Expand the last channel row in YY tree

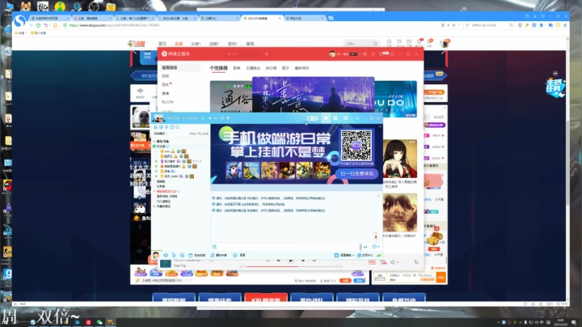[x=154, y=206]
